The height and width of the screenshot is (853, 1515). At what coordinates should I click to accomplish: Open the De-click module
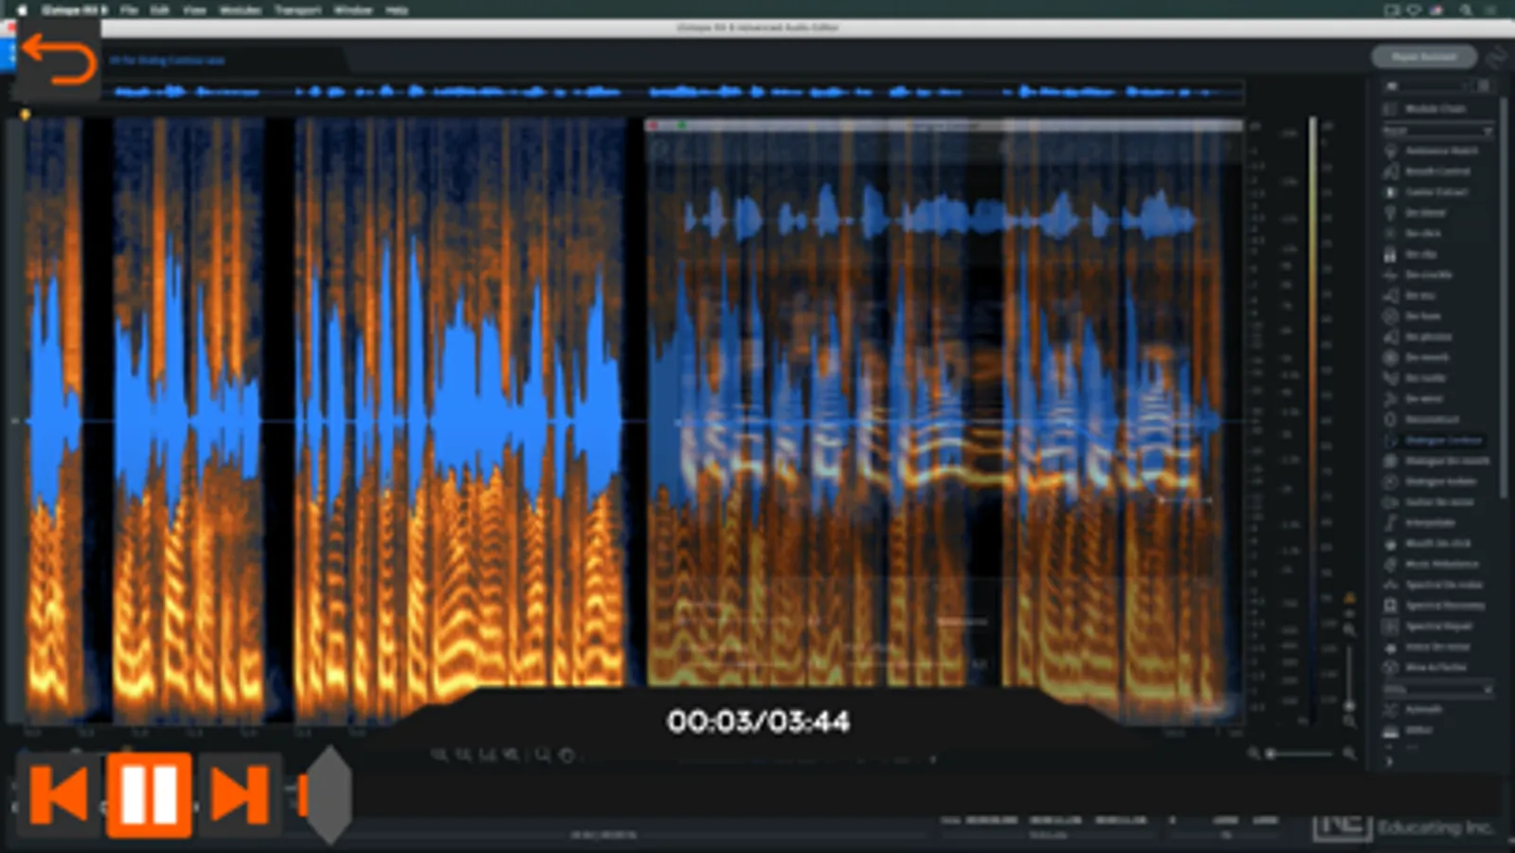pyautogui.click(x=1414, y=233)
